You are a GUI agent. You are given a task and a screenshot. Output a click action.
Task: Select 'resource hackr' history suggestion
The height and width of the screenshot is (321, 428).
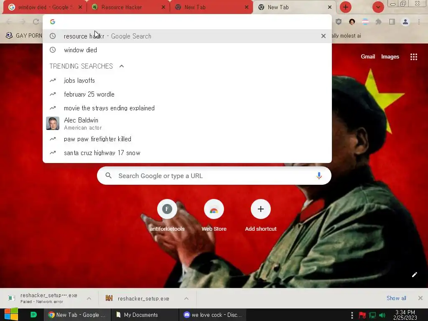187,36
